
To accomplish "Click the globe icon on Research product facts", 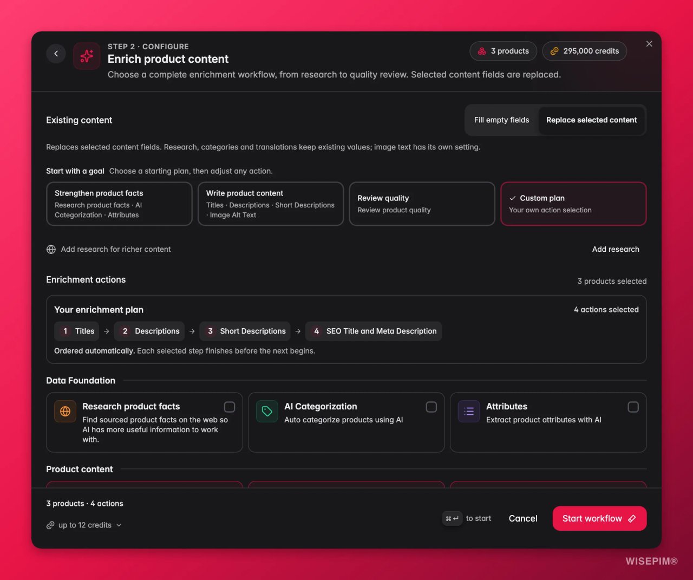I will click(x=65, y=412).
